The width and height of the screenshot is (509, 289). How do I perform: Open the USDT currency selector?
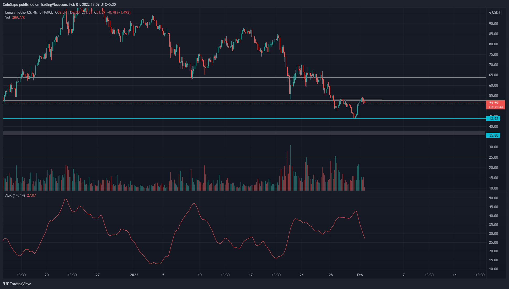point(496,12)
